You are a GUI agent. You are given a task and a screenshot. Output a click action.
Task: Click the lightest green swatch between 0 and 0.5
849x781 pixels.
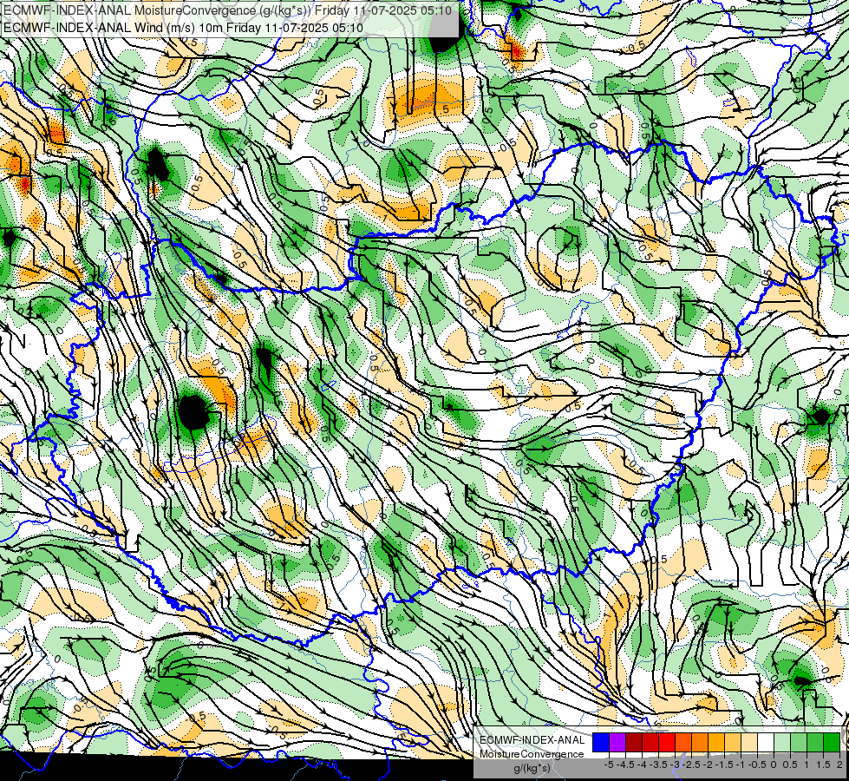click(782, 742)
